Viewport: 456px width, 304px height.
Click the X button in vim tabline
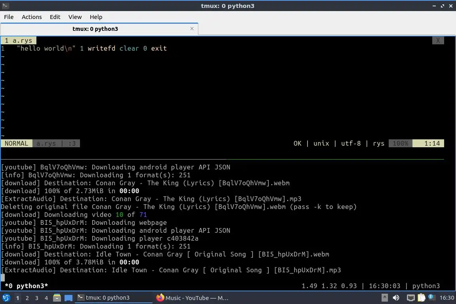click(438, 40)
